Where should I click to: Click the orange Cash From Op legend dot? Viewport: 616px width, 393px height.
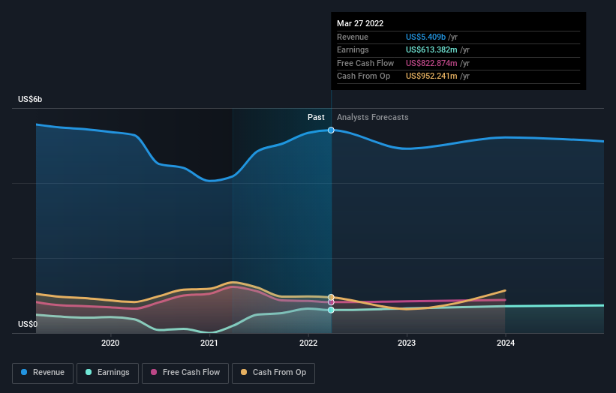click(244, 372)
